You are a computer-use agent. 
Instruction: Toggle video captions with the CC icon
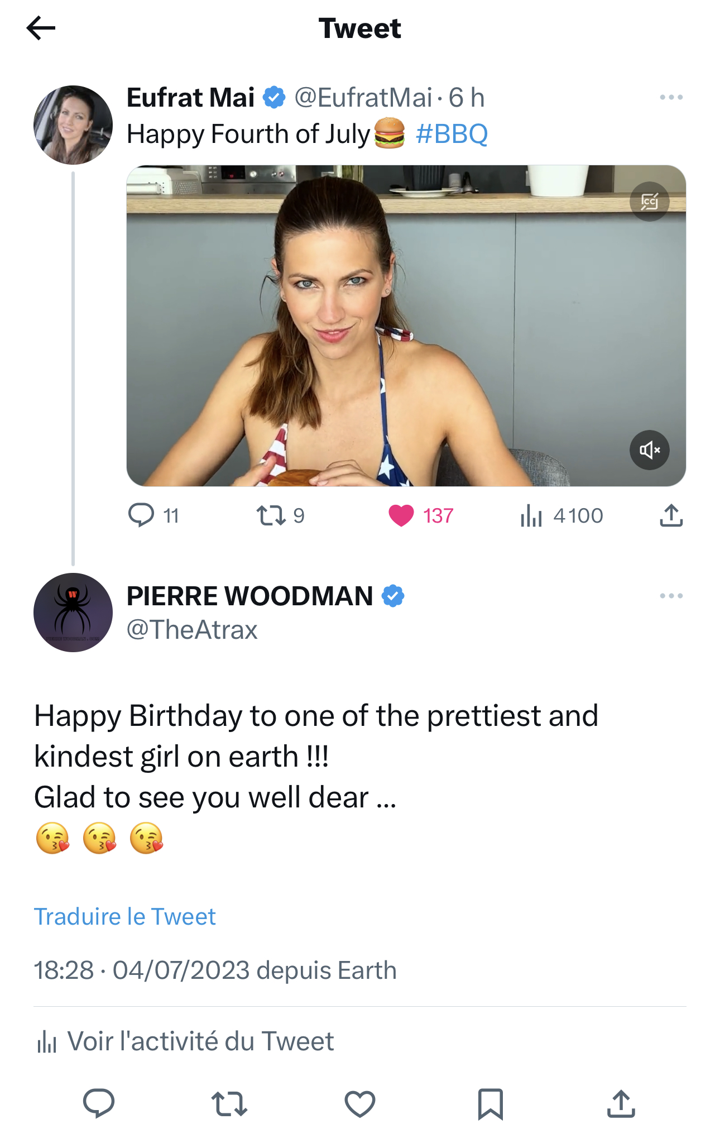tap(650, 202)
